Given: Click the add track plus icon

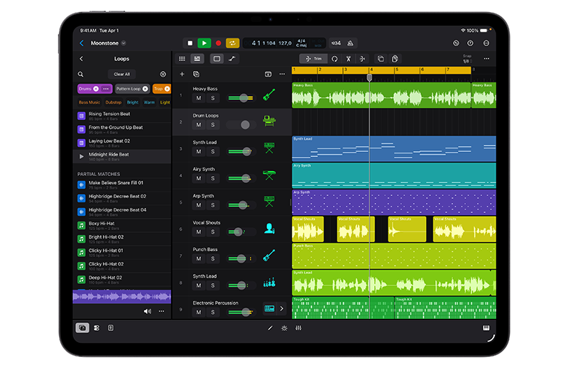Looking at the screenshot, I should (182, 74).
